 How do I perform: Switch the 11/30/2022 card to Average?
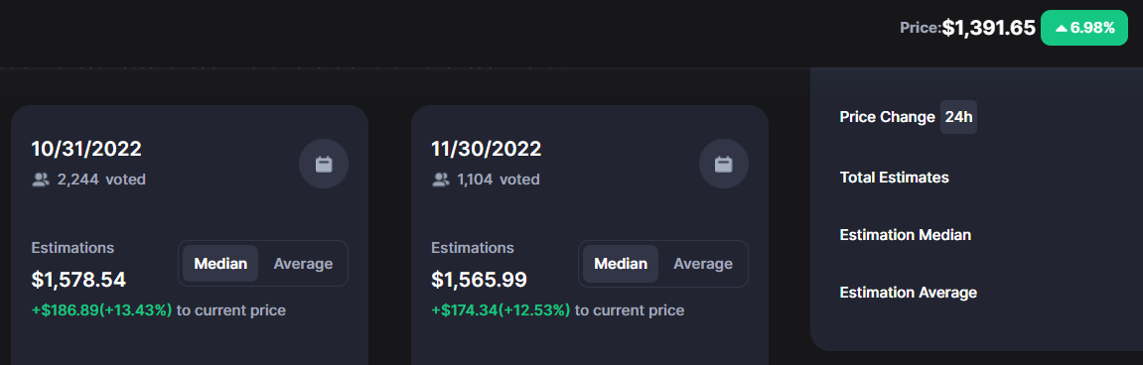pos(703,264)
